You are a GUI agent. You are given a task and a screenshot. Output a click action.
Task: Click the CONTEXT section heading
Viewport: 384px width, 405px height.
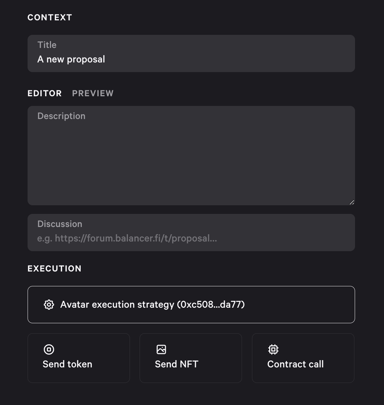(x=50, y=18)
